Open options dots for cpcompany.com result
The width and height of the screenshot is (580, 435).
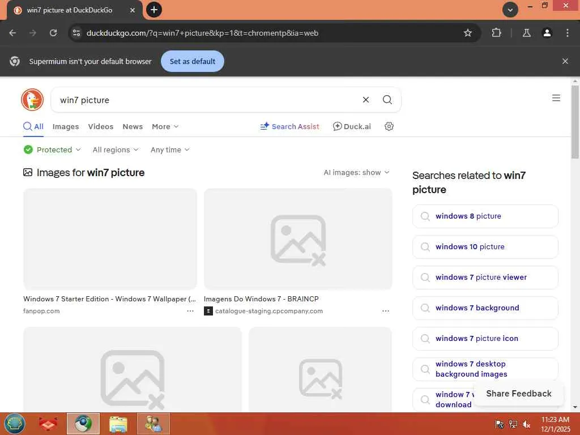385,311
